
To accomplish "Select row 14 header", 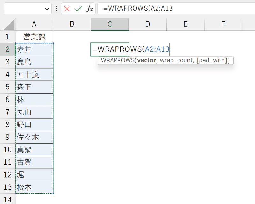I will pos(7,199).
